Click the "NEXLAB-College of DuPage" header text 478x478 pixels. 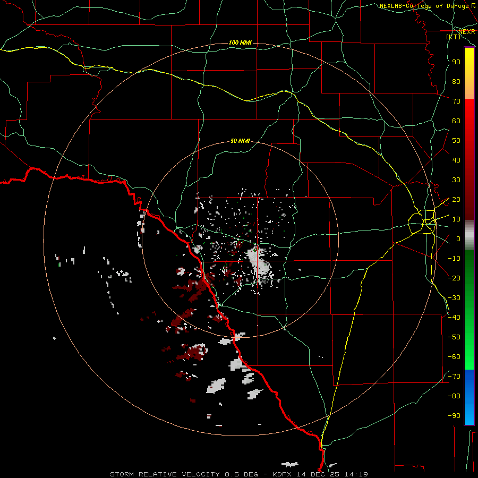pos(424,6)
